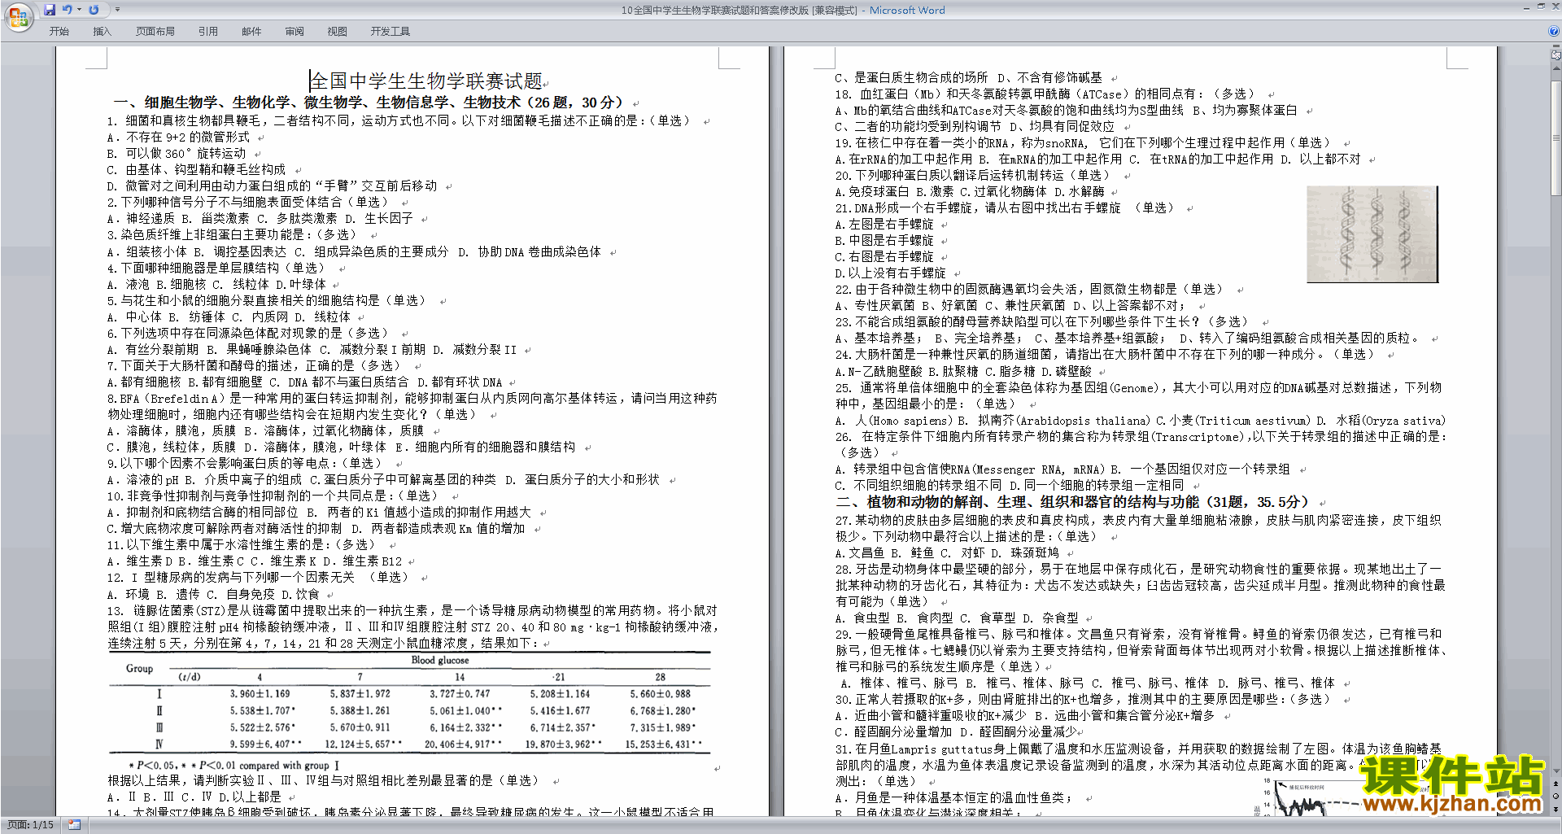The width and height of the screenshot is (1562, 834).
Task: Restore down the Word window
Action: pos(1541,7)
